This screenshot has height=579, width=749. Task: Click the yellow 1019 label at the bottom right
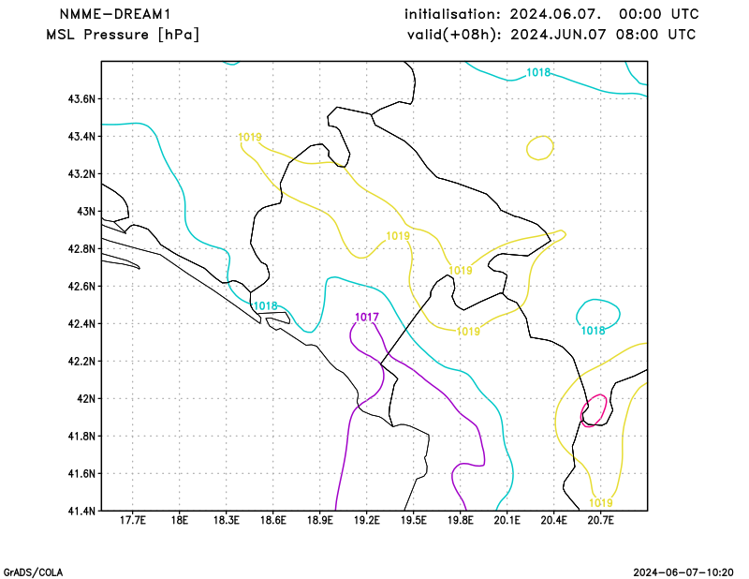(x=600, y=503)
